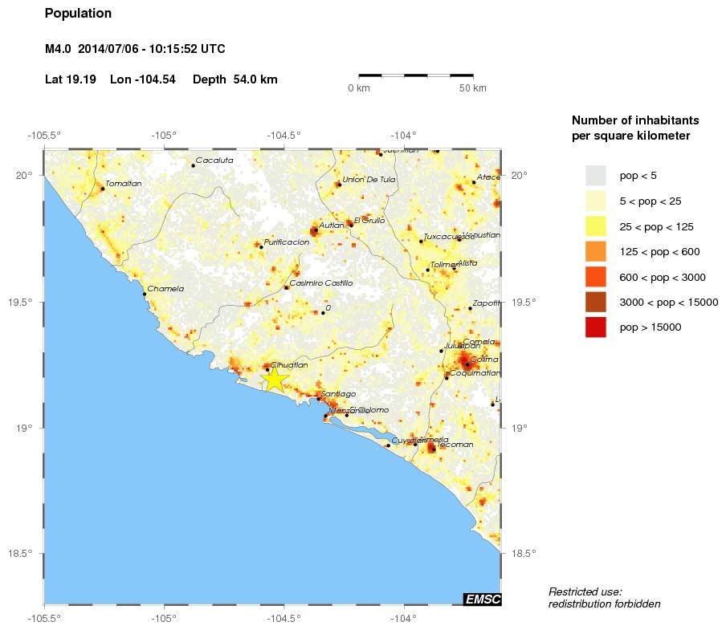The image size is (726, 630).
Task: Select the yellow '25 < pop < 125' swatch
Action: pyautogui.click(x=595, y=226)
